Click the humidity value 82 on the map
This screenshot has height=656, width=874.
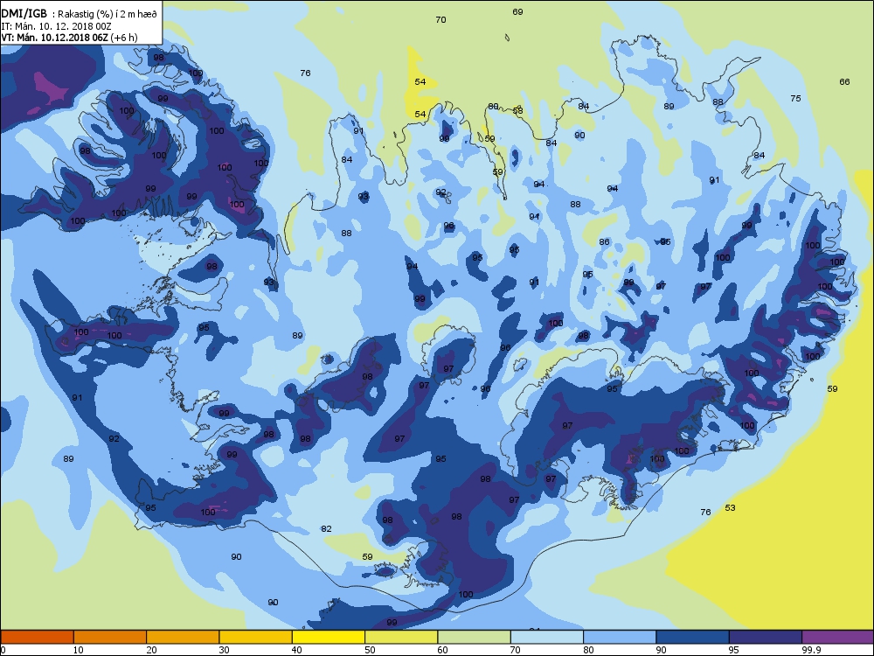[326, 529]
